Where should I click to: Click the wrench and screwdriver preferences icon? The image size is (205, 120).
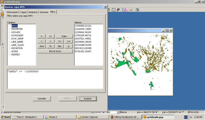[118, 10]
